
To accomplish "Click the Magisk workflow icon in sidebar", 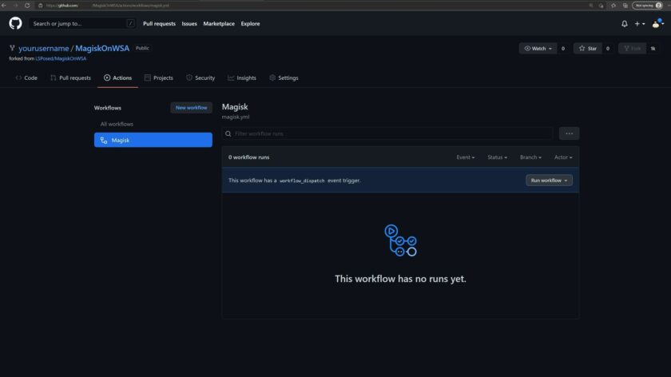I will click(x=104, y=141).
